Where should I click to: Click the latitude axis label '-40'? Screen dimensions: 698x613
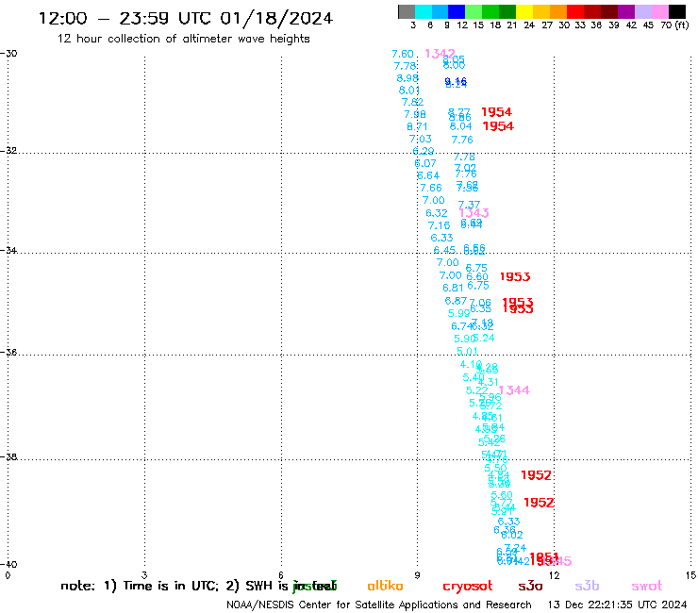coord(8,564)
